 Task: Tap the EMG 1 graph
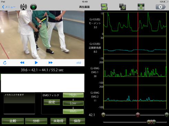coord(135,73)
